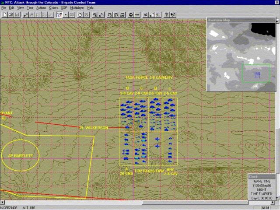This screenshot has width=280, height=210.
Task: Click the New document toolbar icon
Action: point(4,15)
